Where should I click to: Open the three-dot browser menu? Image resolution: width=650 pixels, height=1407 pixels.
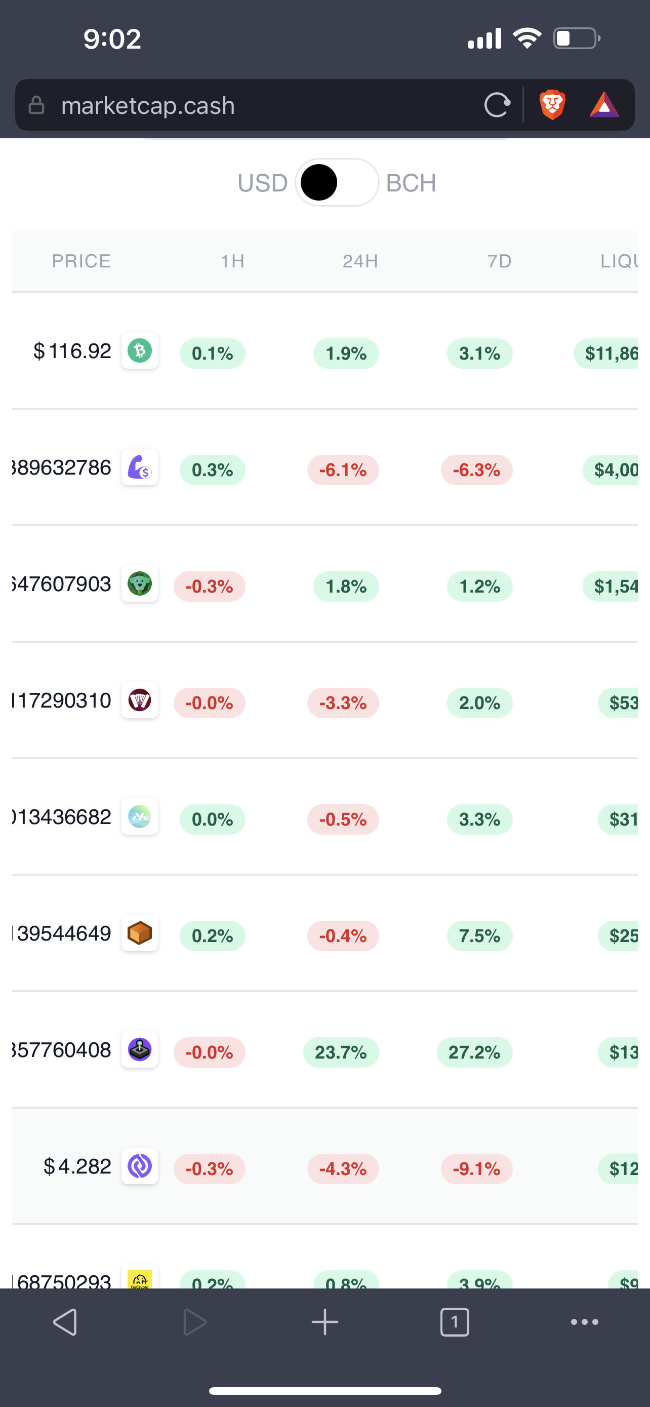click(x=585, y=1322)
